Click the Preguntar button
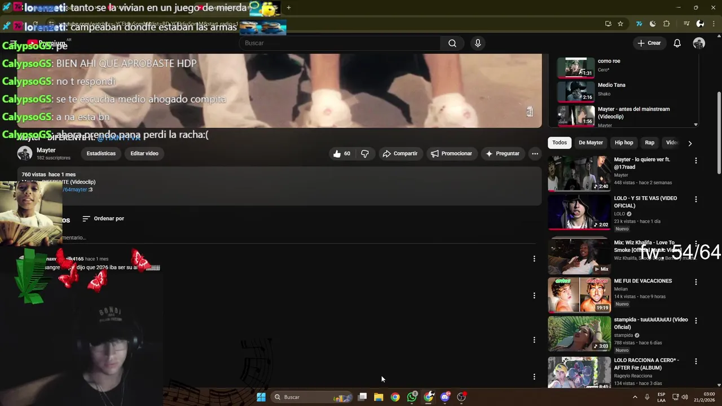This screenshot has width=722, height=406. pyautogui.click(x=502, y=153)
